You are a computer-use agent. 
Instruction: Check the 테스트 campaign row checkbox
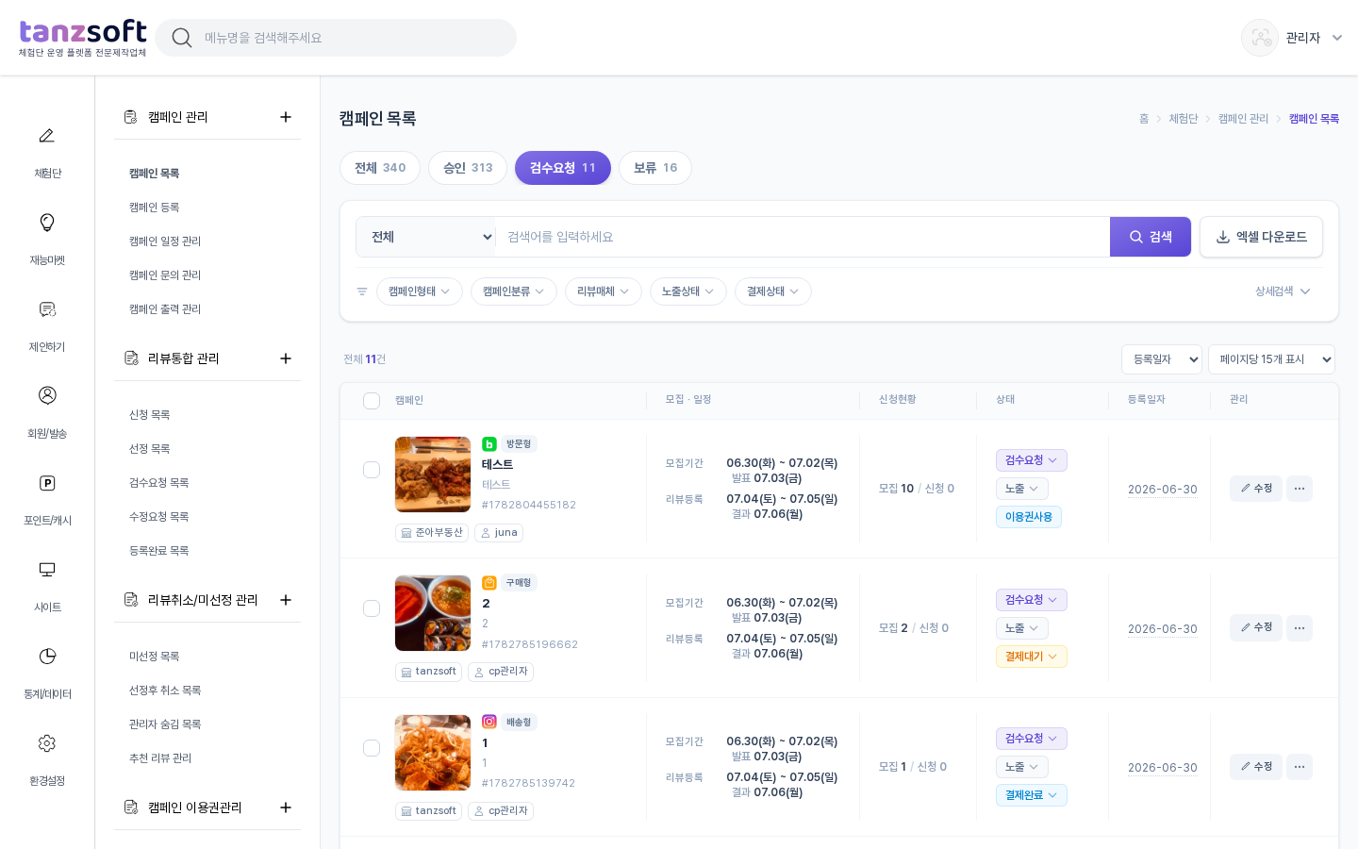(x=372, y=470)
